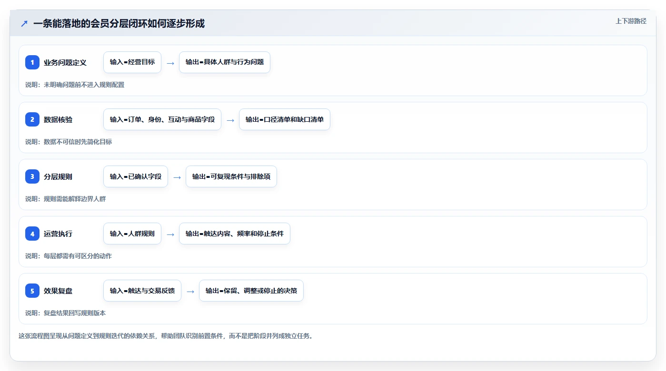
Task: Click the 上下游路径 label in the header
Action: (x=631, y=21)
